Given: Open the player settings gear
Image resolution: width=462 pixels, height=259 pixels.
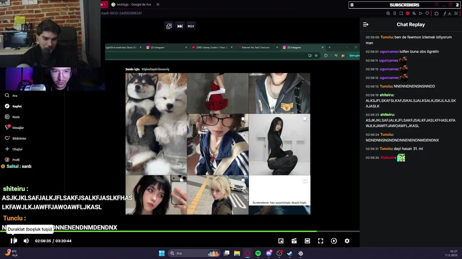Looking at the screenshot, I should [x=347, y=241].
